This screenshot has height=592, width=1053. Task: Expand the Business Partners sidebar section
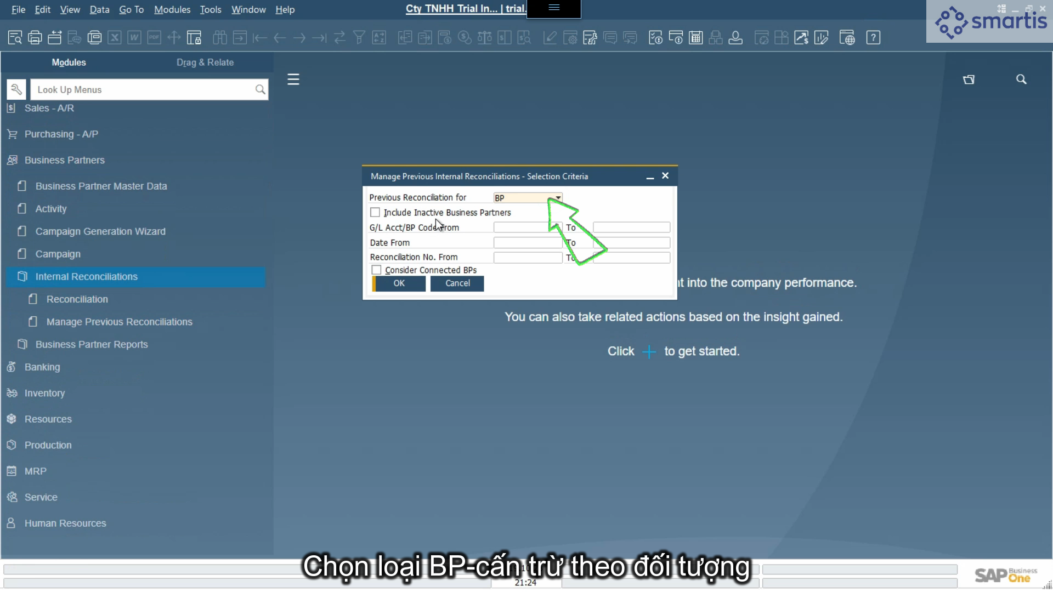64,160
